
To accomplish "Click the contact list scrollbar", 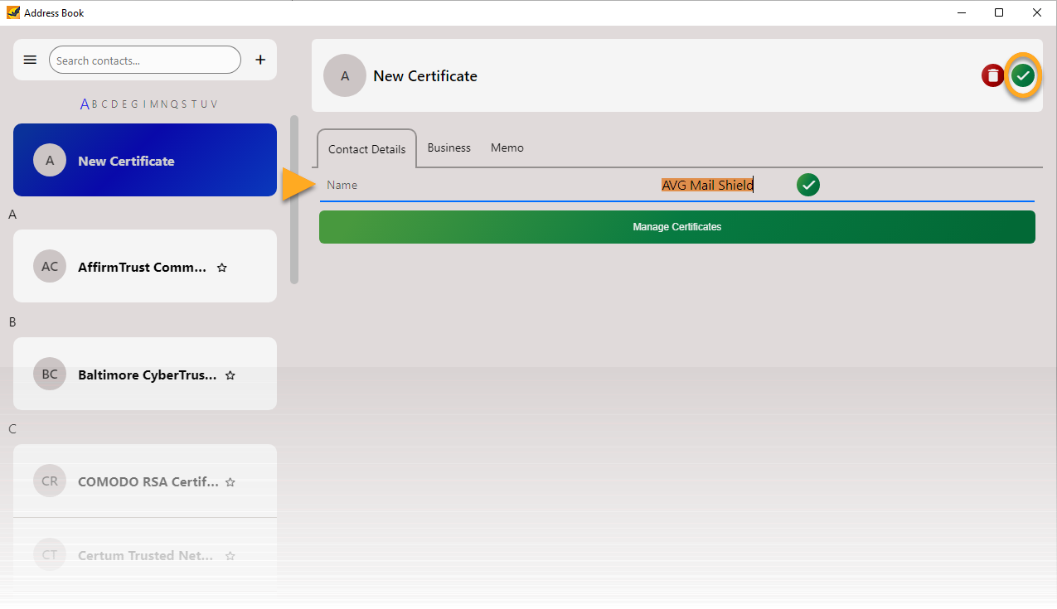I will 294,199.
